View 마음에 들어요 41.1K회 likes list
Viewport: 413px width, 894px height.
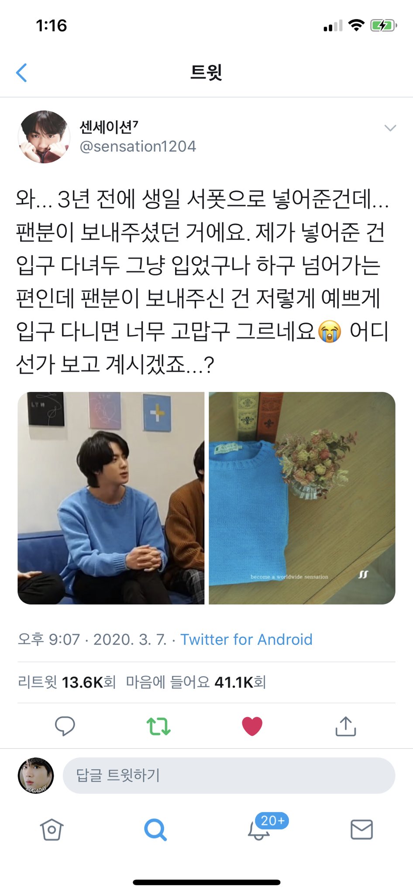pos(196,682)
